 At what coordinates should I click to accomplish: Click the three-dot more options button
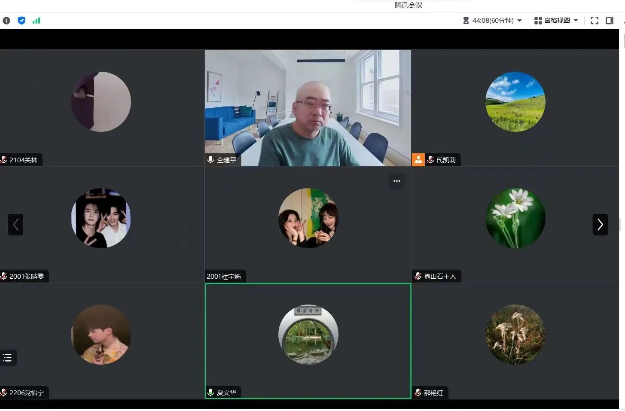pyautogui.click(x=397, y=181)
